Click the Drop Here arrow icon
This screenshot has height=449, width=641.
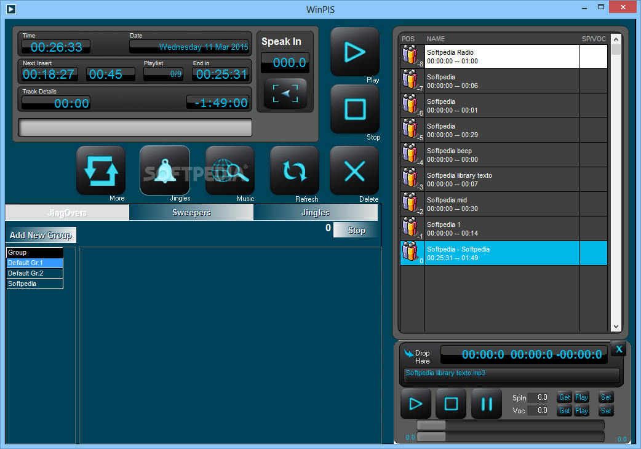(x=408, y=353)
